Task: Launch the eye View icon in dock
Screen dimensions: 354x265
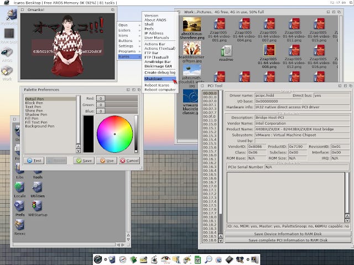Action: [165, 259]
